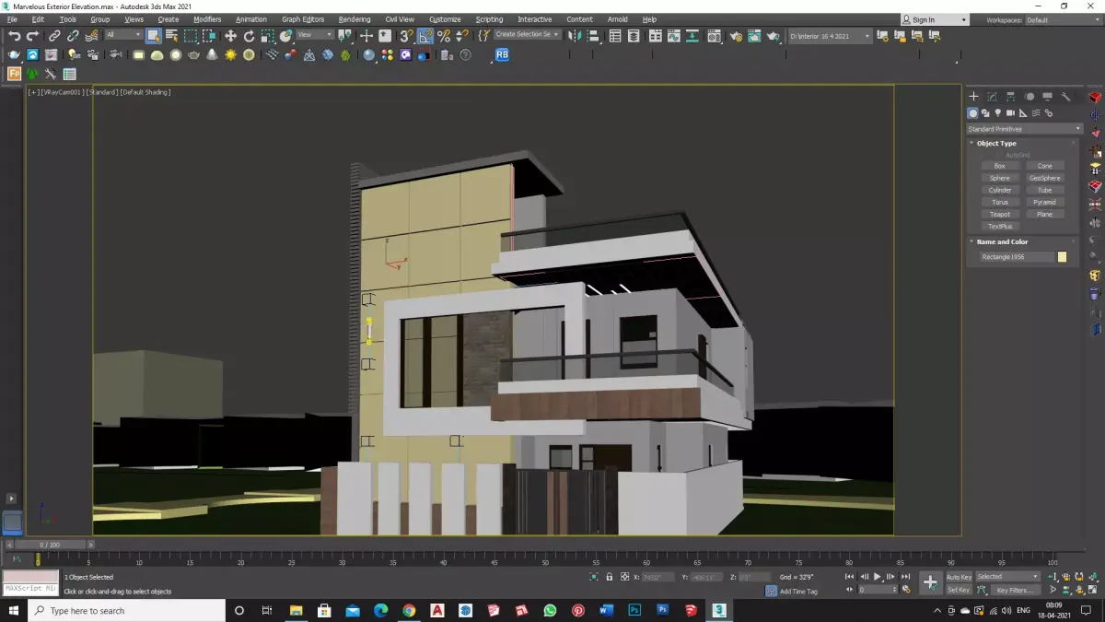1105x622 pixels.
Task: Open the Workspaces Default dropdown
Action: (1062, 19)
